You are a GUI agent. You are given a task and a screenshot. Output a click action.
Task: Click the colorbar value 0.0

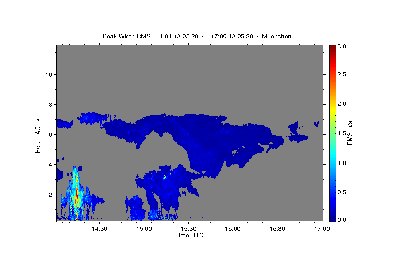tap(342, 220)
